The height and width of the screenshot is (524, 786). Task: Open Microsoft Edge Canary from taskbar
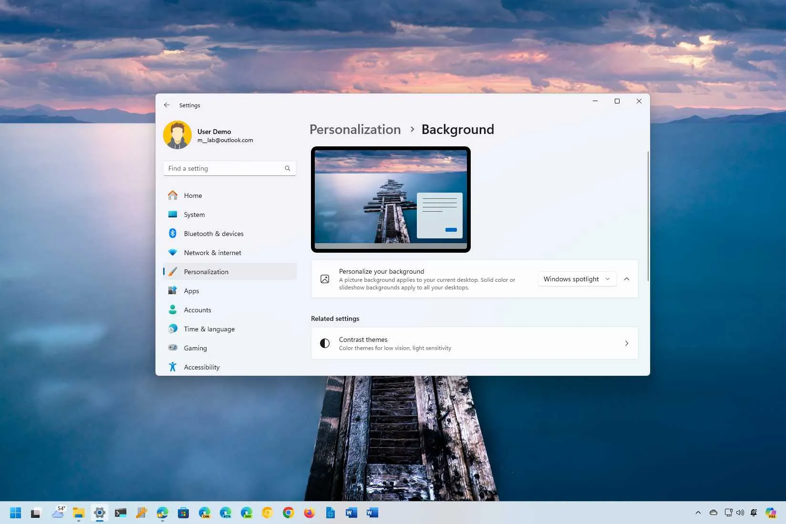coord(205,513)
